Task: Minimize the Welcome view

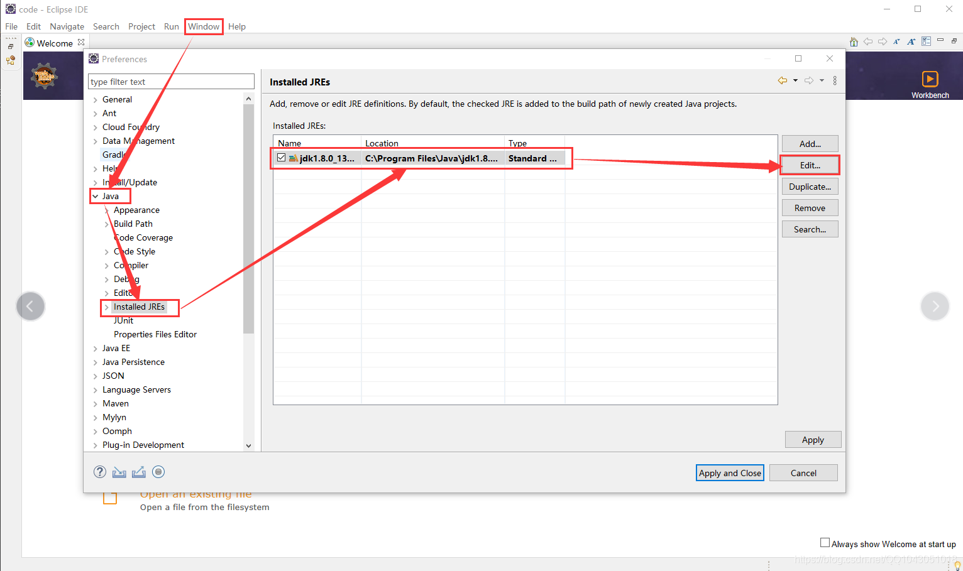Action: (940, 40)
